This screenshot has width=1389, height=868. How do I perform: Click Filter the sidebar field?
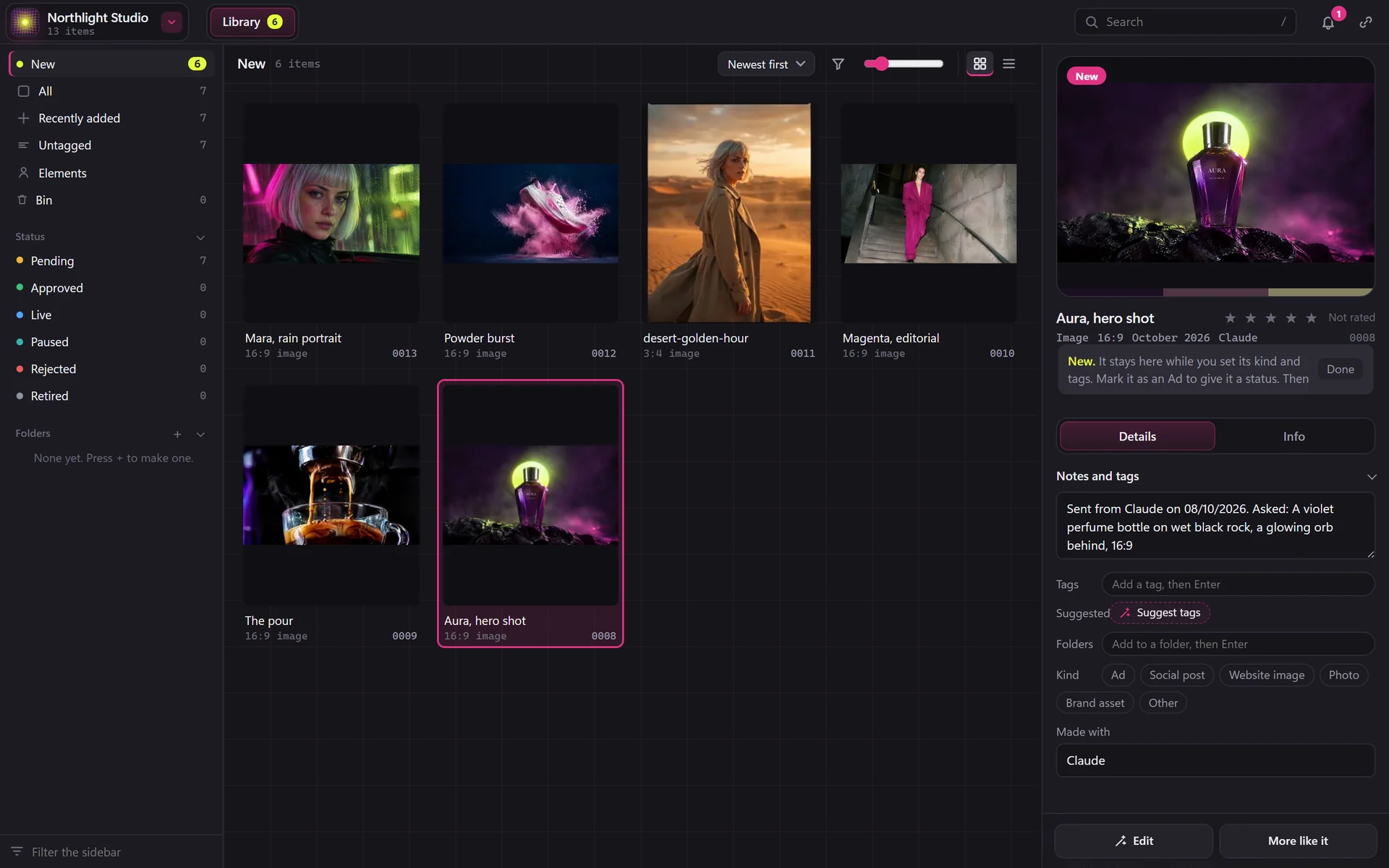click(111, 852)
